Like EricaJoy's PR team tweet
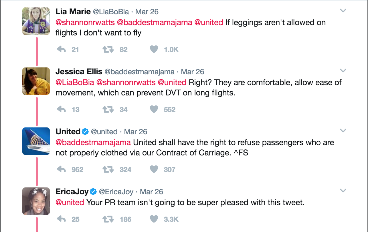 coord(154,219)
